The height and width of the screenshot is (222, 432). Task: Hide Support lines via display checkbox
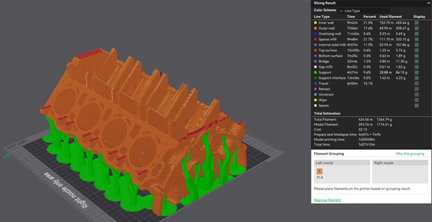point(417,72)
